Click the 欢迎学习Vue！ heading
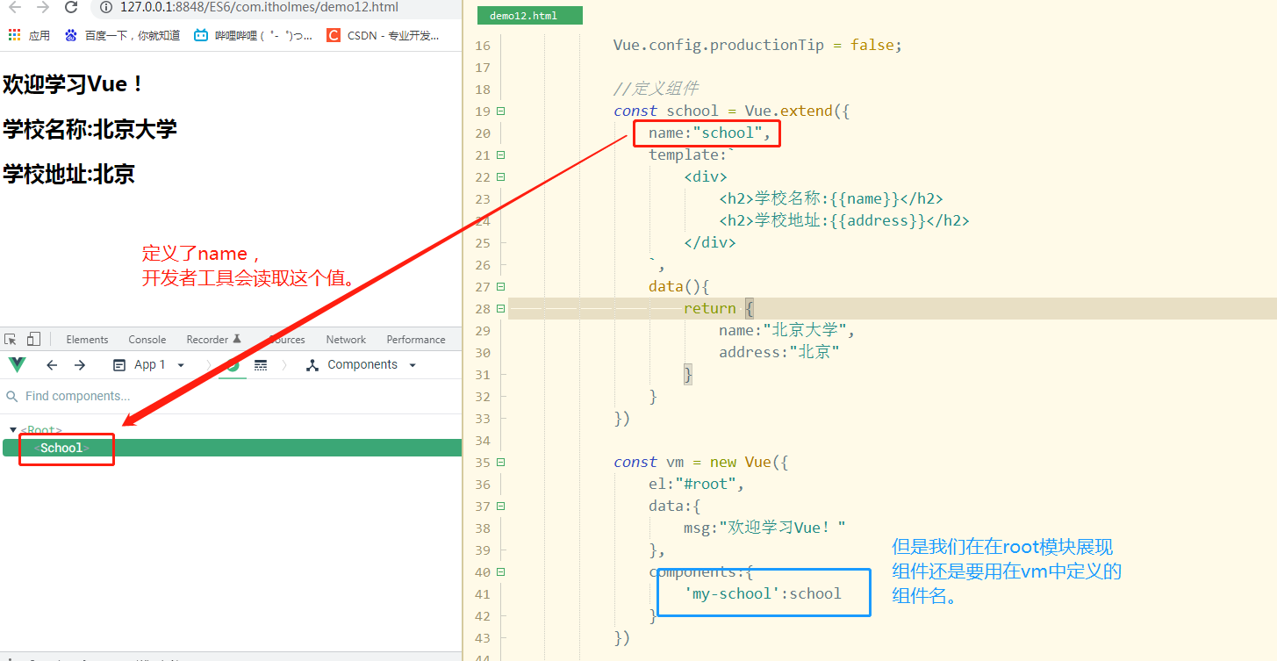The image size is (1277, 661). (x=74, y=84)
